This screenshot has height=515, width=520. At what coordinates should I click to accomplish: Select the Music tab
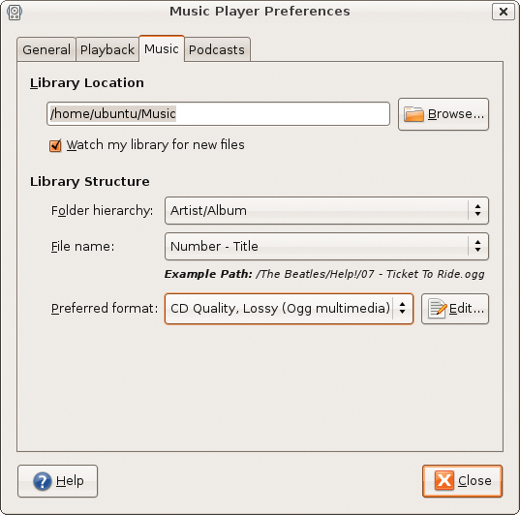(x=162, y=48)
